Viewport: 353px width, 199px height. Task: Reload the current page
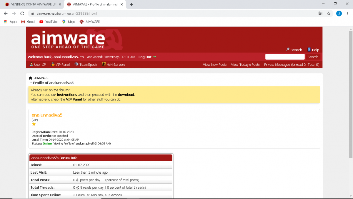click(x=22, y=14)
